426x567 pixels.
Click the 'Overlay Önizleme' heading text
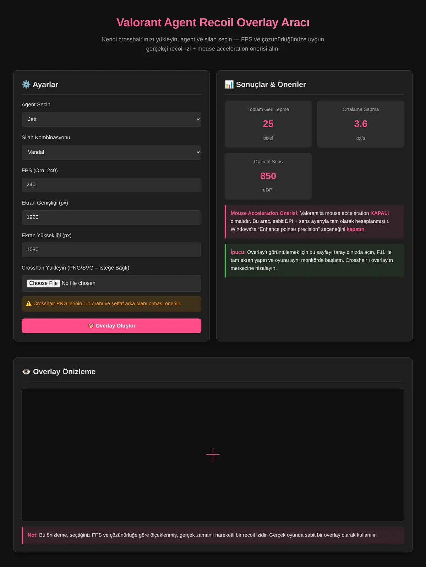tap(64, 372)
